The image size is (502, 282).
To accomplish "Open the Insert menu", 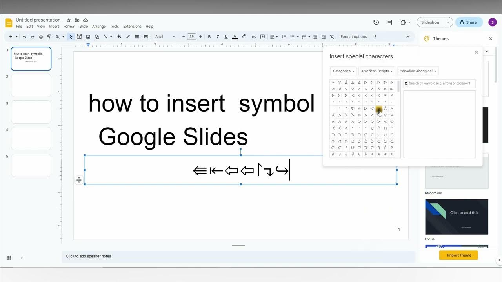I will point(54,27).
